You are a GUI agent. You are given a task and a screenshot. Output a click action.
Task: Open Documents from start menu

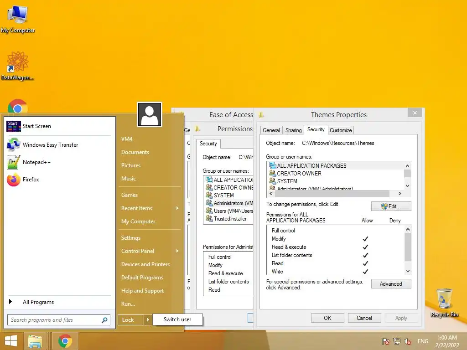[135, 152]
